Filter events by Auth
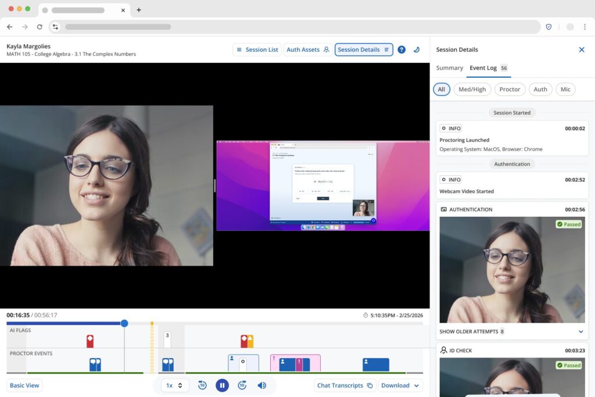595x397 pixels. click(x=540, y=89)
